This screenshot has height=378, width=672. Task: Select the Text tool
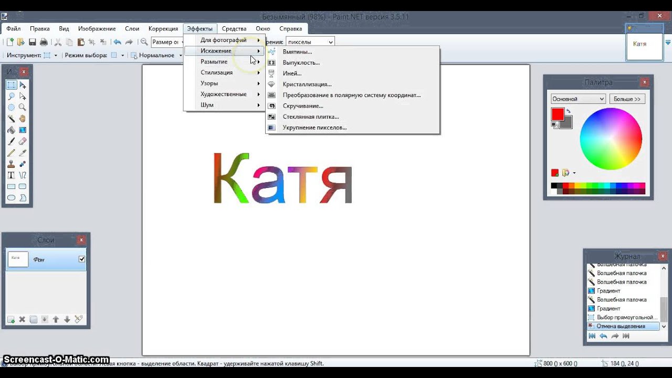click(x=11, y=175)
